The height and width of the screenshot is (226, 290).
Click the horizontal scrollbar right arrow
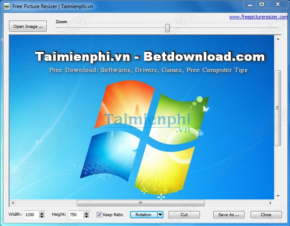tap(270, 203)
